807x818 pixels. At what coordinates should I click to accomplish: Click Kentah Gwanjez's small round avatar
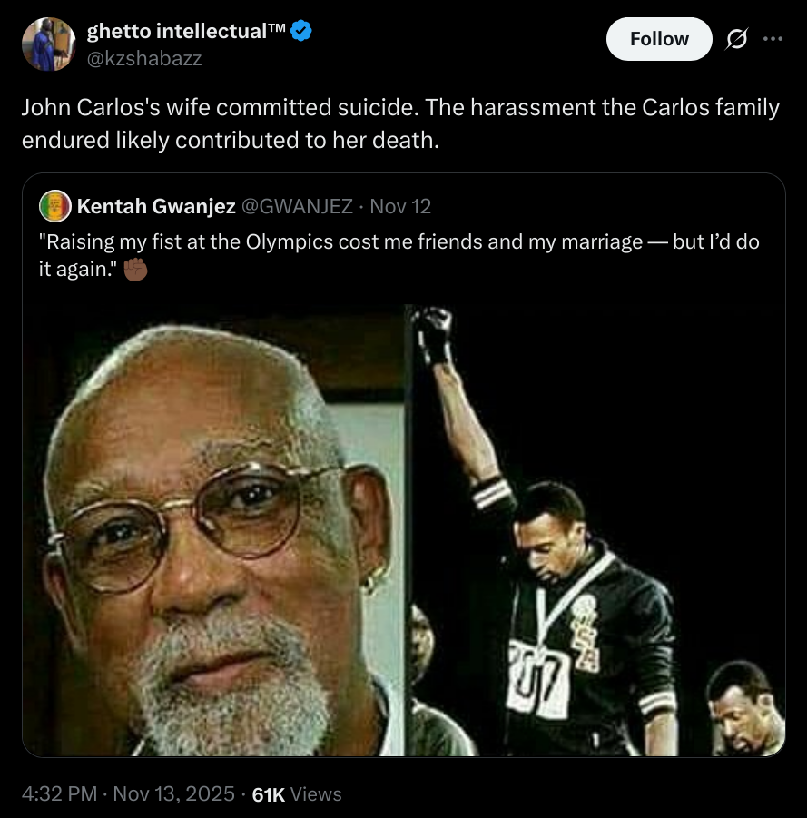(55, 206)
